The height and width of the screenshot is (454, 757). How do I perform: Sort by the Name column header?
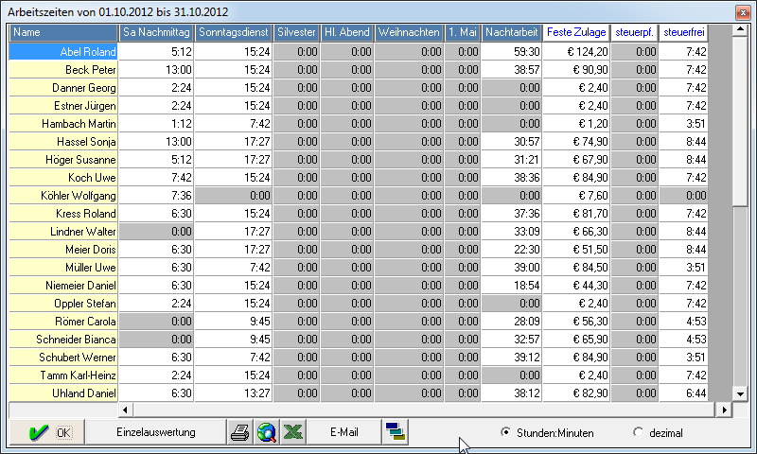coord(63,32)
